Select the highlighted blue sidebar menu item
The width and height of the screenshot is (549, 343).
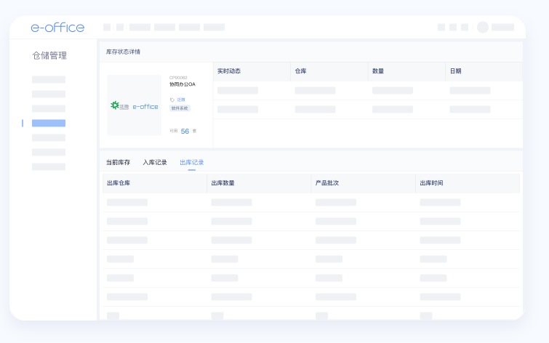pos(49,123)
